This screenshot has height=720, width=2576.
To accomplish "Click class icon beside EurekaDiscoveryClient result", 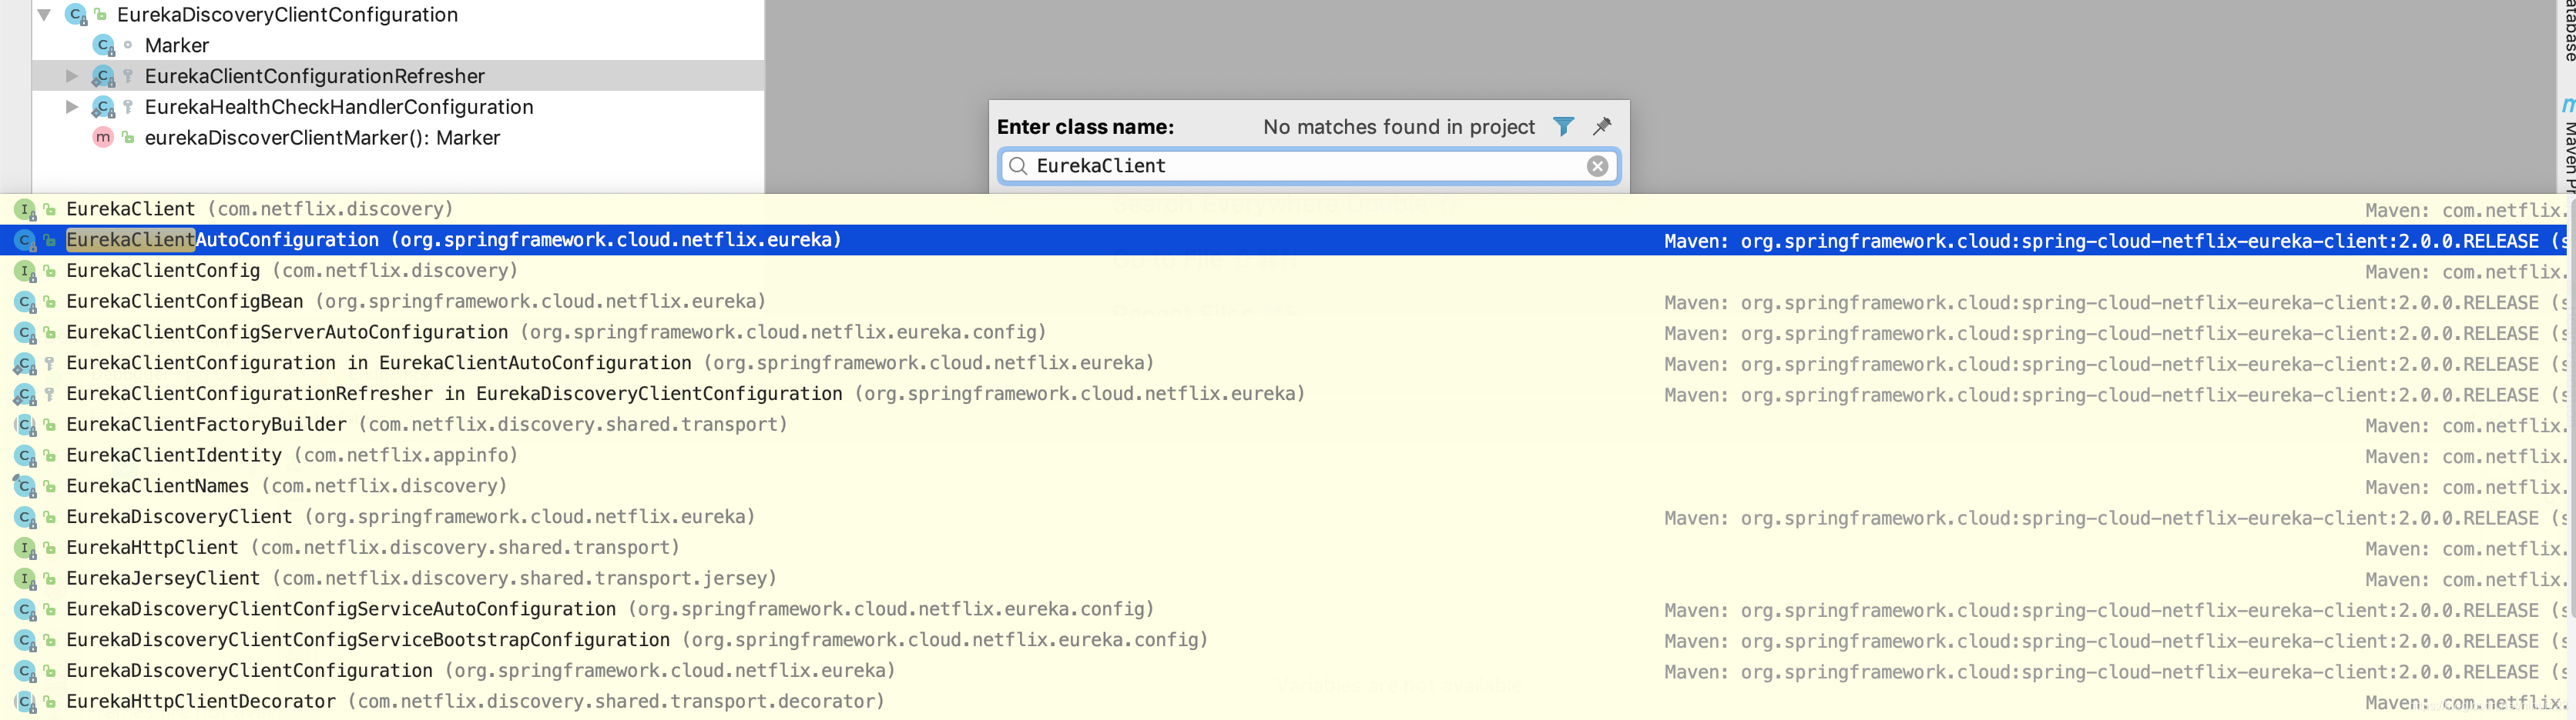I will (25, 517).
